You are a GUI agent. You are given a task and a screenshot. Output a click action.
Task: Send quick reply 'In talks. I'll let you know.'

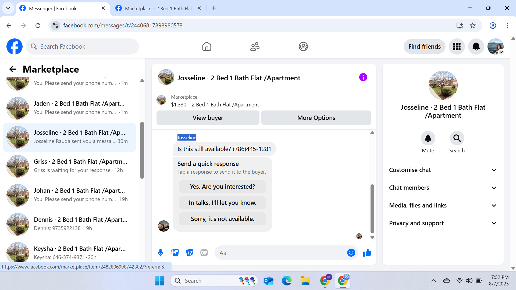(222, 203)
